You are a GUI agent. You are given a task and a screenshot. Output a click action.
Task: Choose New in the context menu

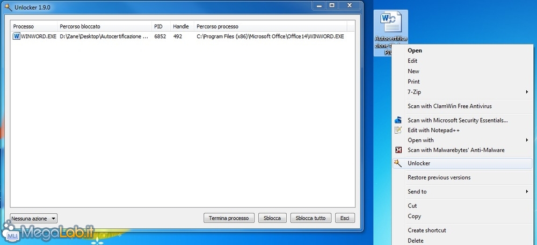tap(413, 71)
